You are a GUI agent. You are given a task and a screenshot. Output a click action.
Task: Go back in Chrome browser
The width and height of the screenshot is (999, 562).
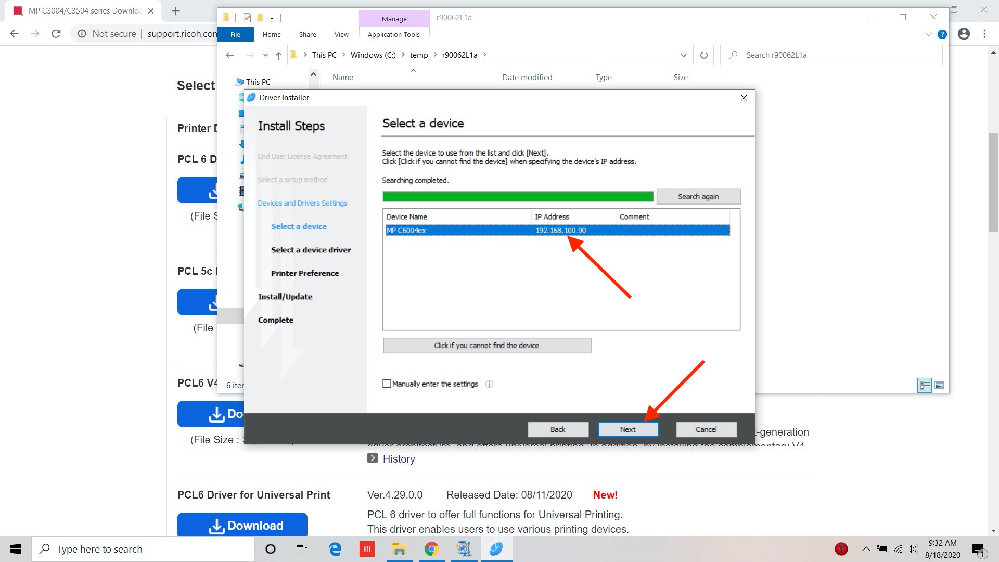14,34
